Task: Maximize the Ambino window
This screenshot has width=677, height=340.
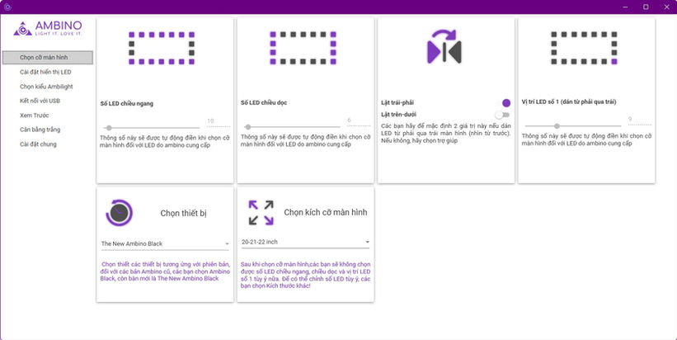Action: click(x=646, y=7)
